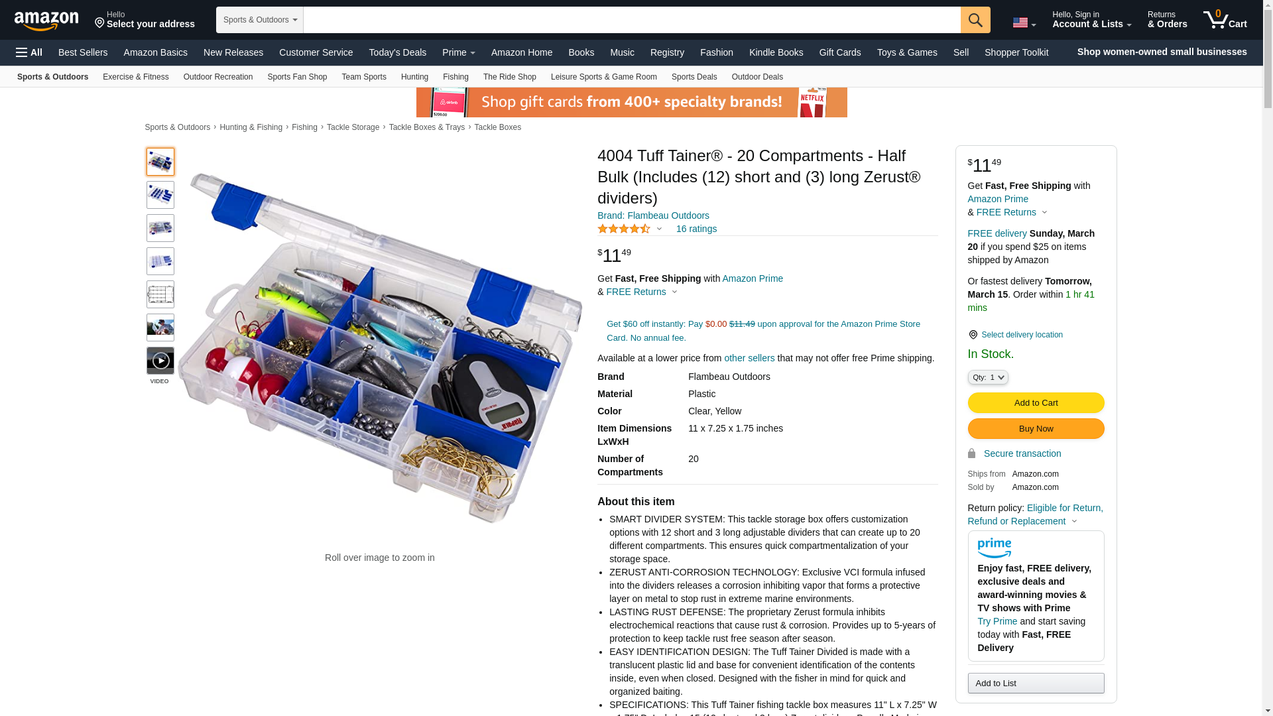Click the US flag language selector

pyautogui.click(x=1024, y=23)
